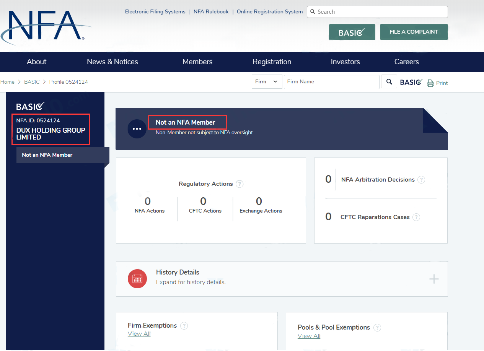
Task: Click into the Firm Name input field
Action: (x=331, y=81)
